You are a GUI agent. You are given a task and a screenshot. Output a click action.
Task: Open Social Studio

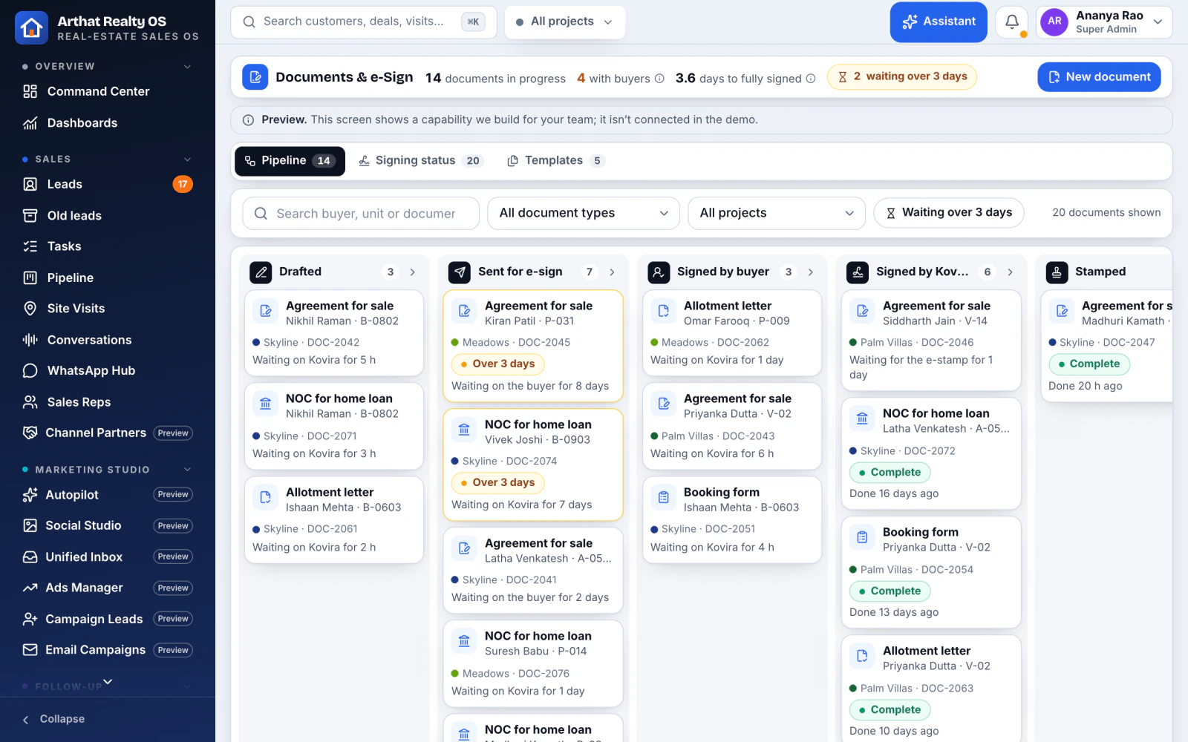[x=108, y=526]
